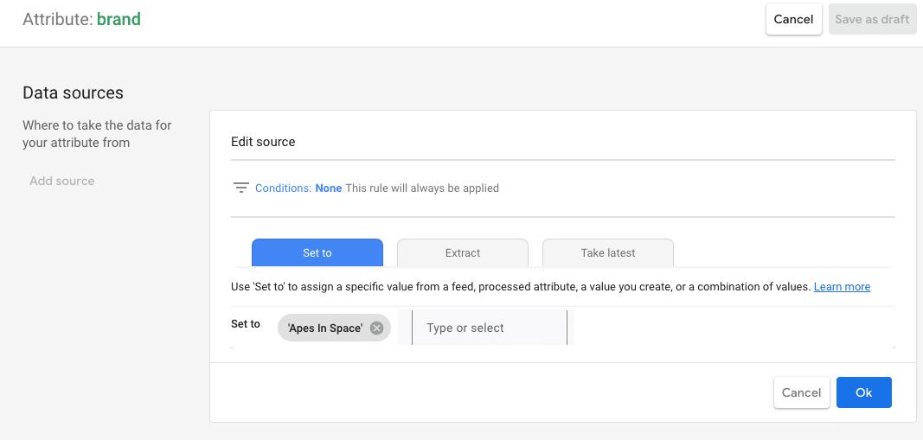Cancel editing the source
923x440 pixels.
[x=801, y=392]
